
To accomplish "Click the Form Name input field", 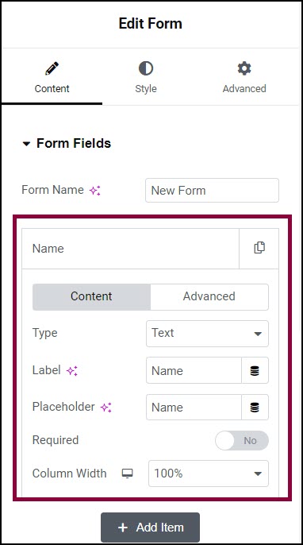I will (212, 191).
